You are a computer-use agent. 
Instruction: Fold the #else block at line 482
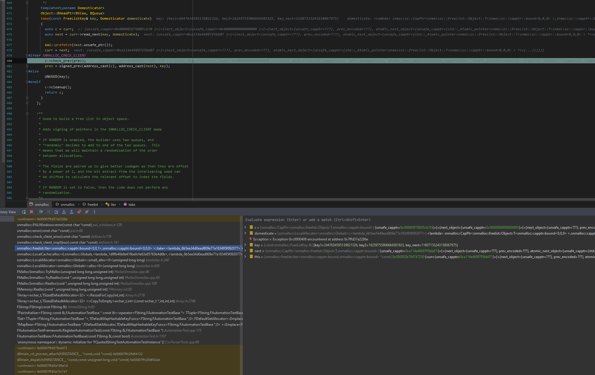point(27,71)
